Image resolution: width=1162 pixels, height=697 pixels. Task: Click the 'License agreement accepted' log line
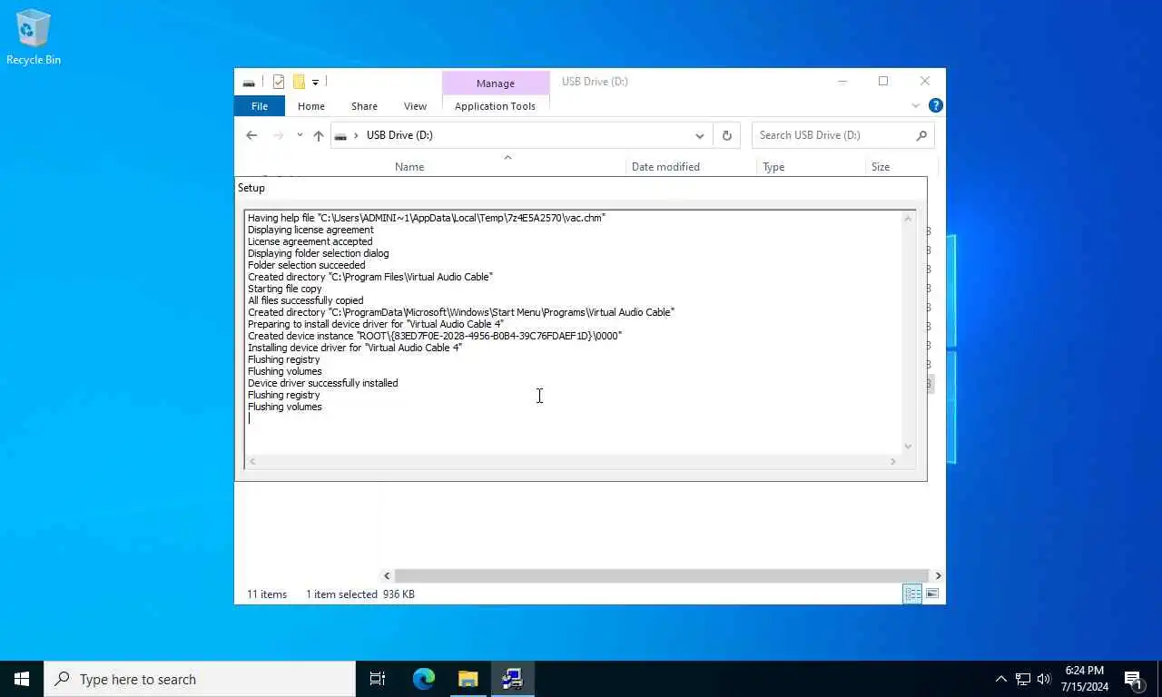coord(310,241)
